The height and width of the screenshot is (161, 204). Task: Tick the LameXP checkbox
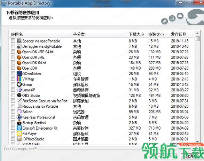tap(13, 90)
